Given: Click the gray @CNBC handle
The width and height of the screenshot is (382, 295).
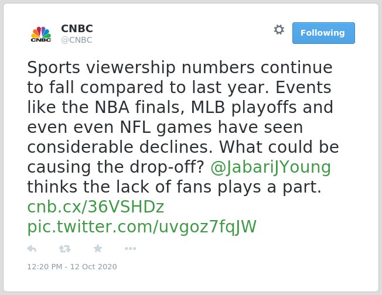Looking at the screenshot, I should (77, 40).
